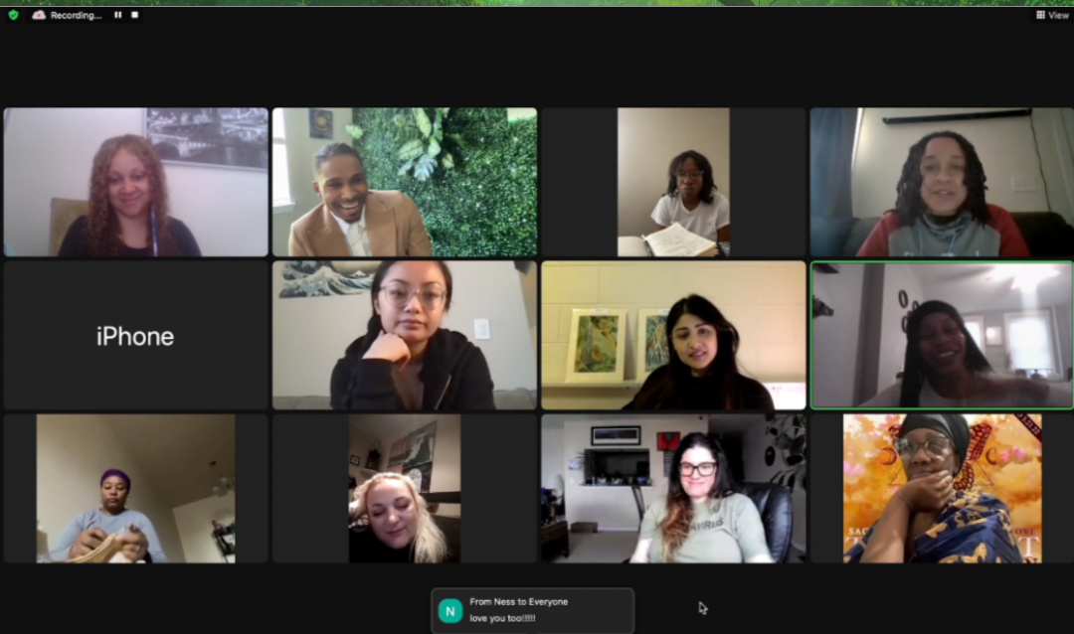This screenshot has width=1074, height=634.
Task: Click the green encryption shield icon
Action: pos(13,14)
